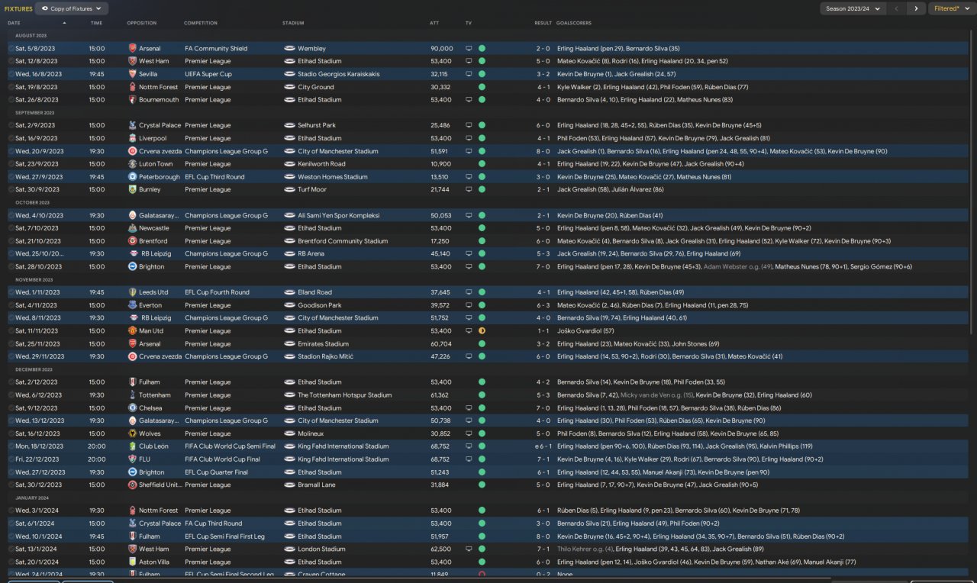This screenshot has height=583, width=977.
Task: Go to the previous season with the left arrow
Action: point(898,8)
